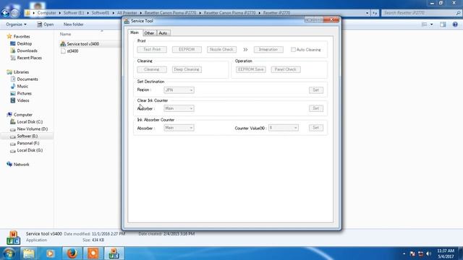Click Set button for Ink Absorber Counter

coord(316,128)
